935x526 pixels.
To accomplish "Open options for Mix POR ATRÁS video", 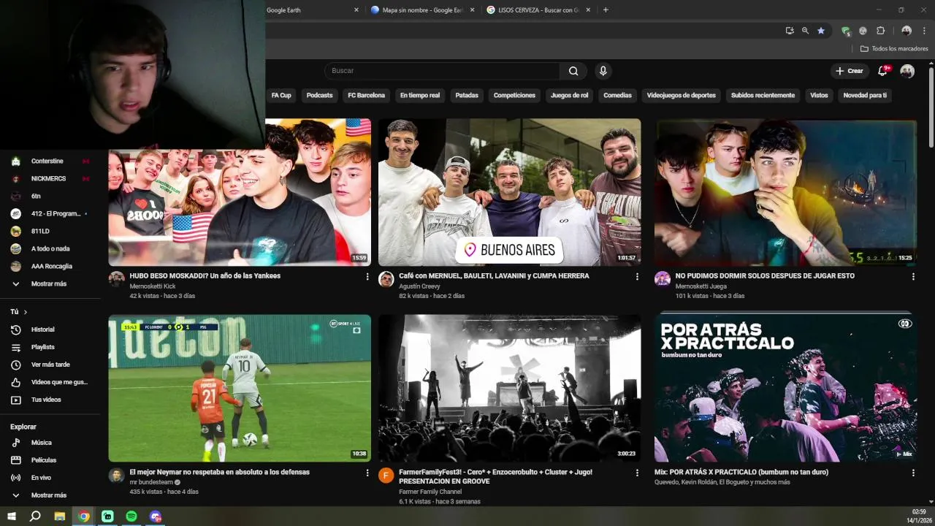I will pos(913,473).
